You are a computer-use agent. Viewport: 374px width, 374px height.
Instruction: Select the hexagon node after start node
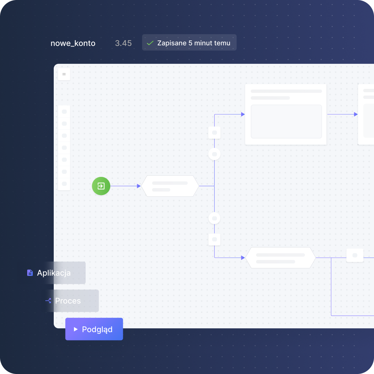coord(170,186)
